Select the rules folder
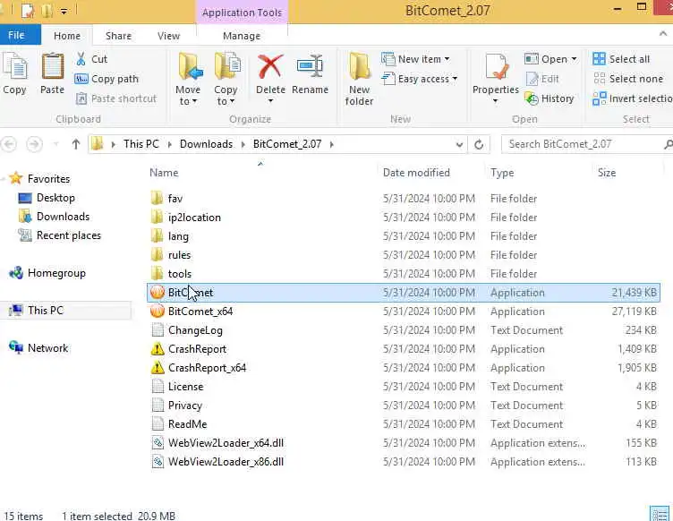The width and height of the screenshot is (673, 521). [179, 255]
